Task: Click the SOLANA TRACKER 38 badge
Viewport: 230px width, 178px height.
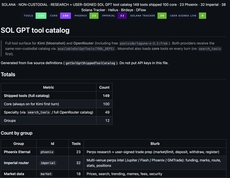Action: pos(147,16)
